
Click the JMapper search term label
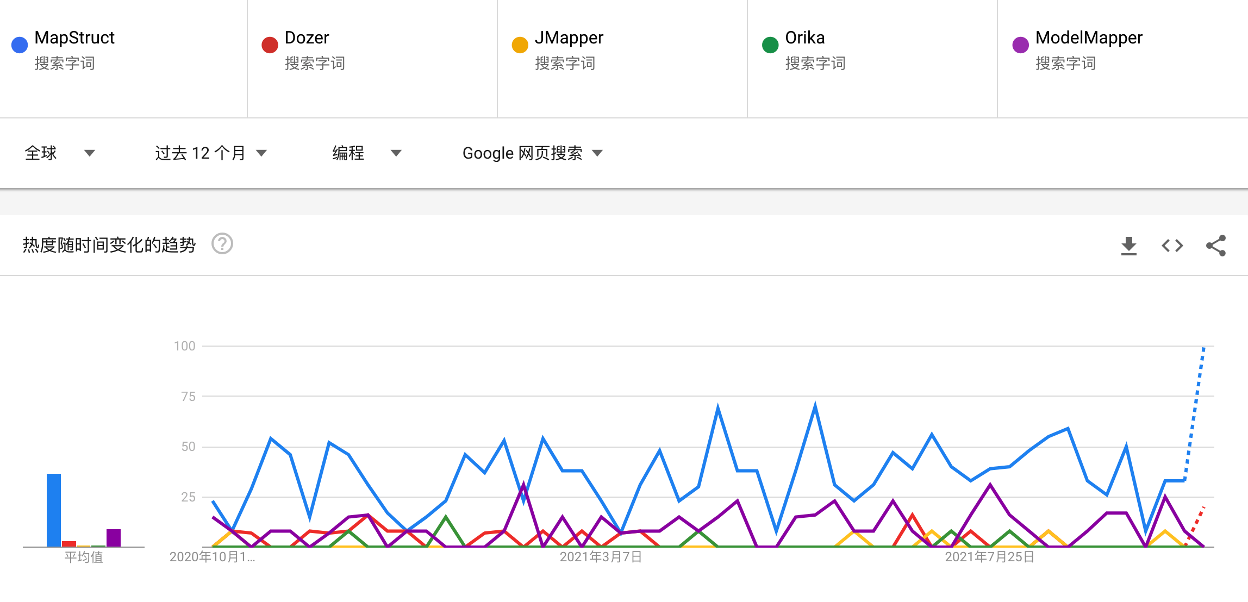[x=569, y=37]
